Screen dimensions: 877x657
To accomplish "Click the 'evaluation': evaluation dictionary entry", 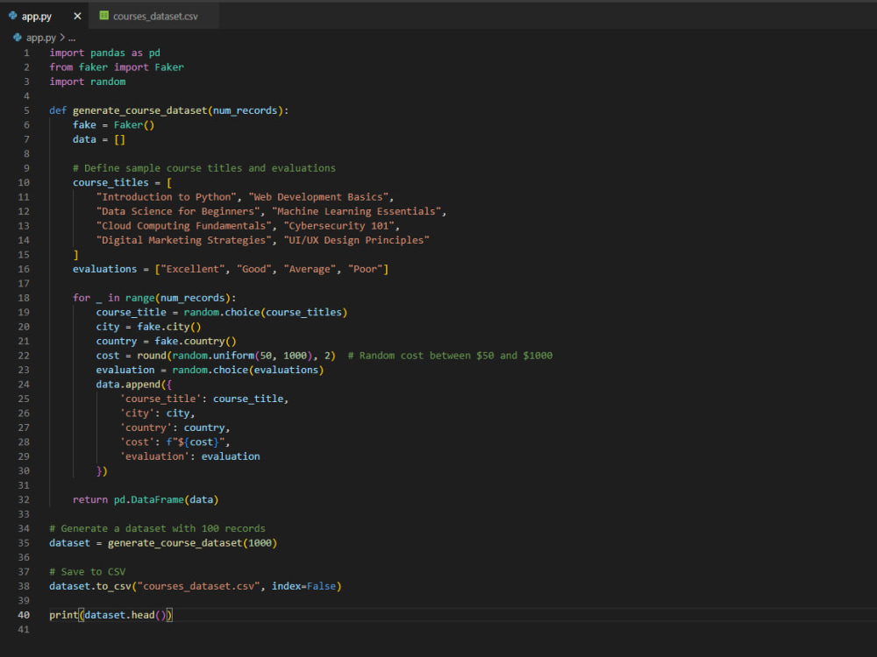I will [190, 457].
